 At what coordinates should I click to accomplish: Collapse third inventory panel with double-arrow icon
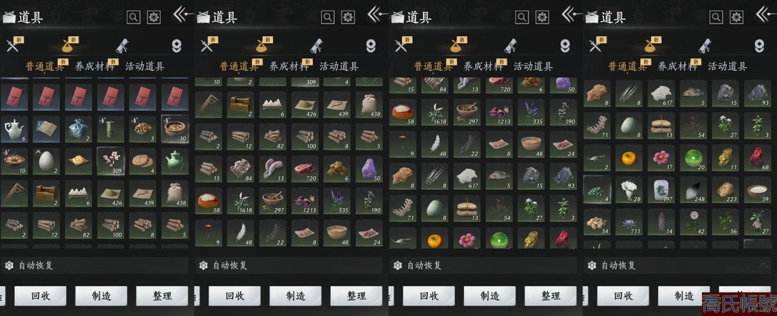click(571, 14)
